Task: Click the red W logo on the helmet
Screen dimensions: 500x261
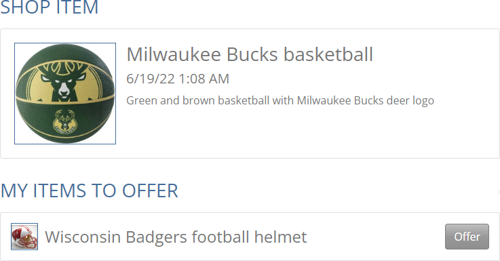Action: pyautogui.click(x=18, y=234)
